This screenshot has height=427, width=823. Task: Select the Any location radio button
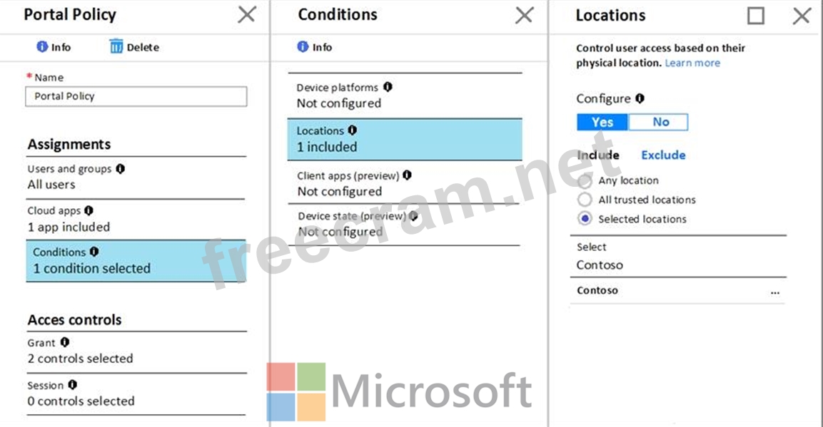pos(585,181)
